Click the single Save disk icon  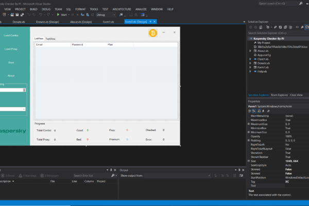pyautogui.click(x=17, y=14)
